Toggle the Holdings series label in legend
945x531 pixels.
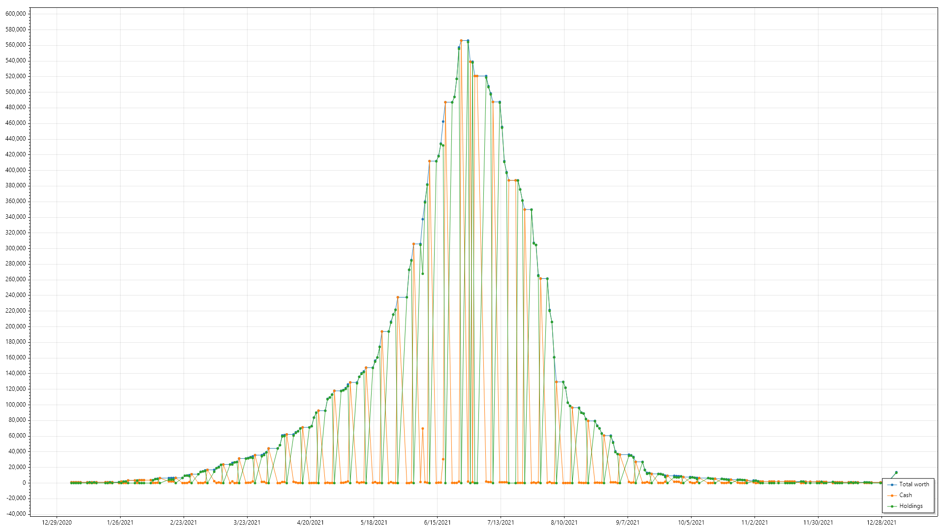pyautogui.click(x=911, y=506)
